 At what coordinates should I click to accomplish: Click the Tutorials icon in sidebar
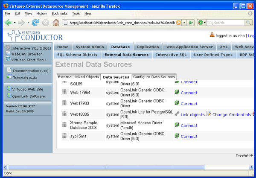9,77
